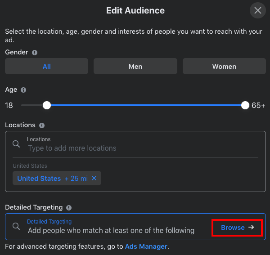Click the info icon beside Age
Viewport: 270px width, 255px height.
[23, 90]
